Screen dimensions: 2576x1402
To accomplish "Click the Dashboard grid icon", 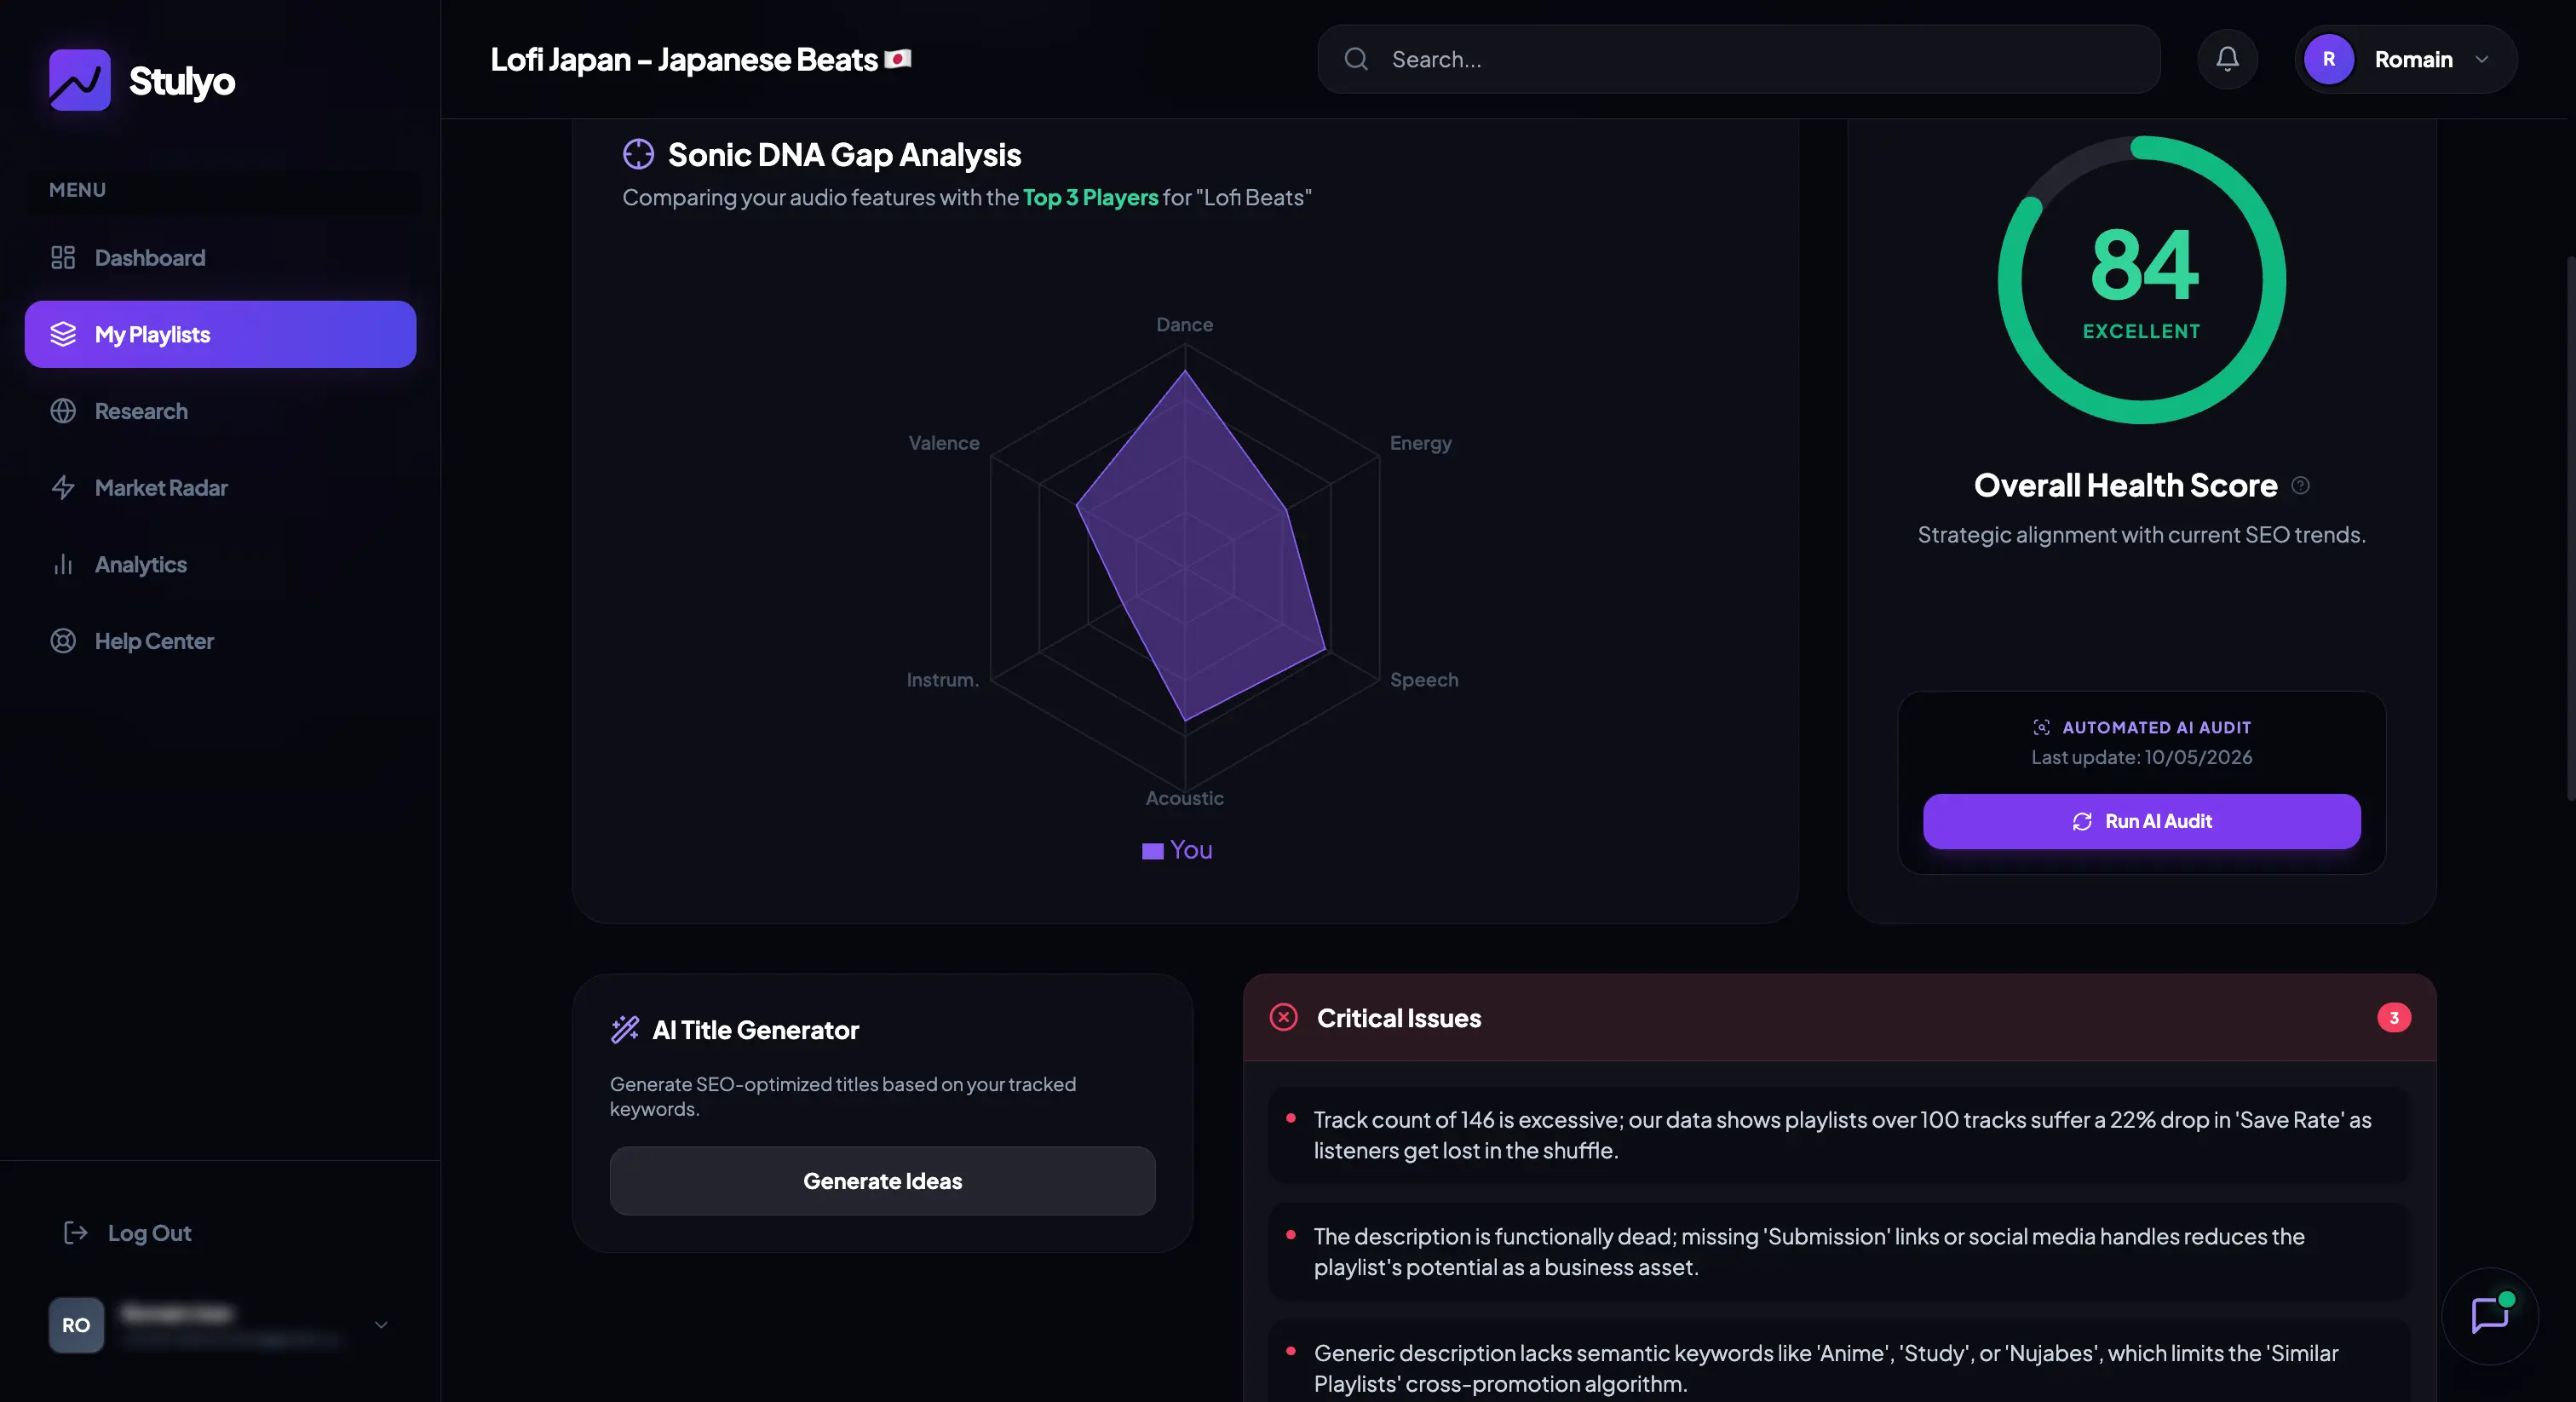I will coord(63,258).
